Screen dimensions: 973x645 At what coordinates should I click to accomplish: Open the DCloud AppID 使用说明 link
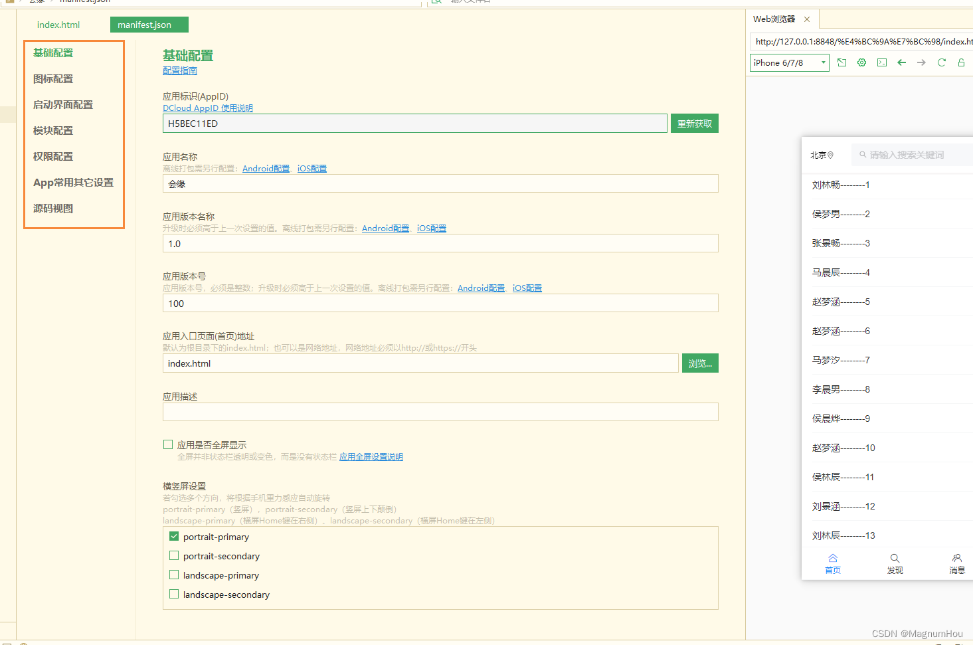coord(208,108)
